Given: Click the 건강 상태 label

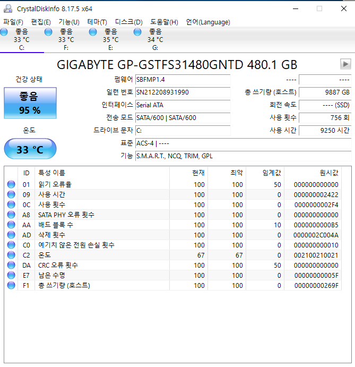Looking at the screenshot, I should [29, 79].
